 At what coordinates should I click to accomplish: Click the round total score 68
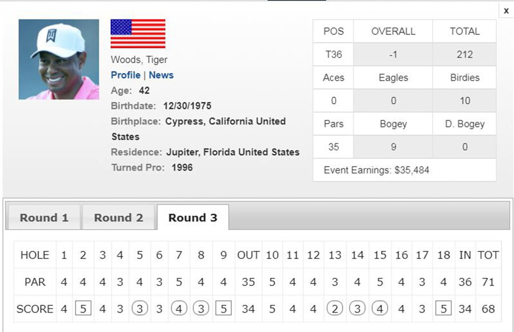click(488, 309)
